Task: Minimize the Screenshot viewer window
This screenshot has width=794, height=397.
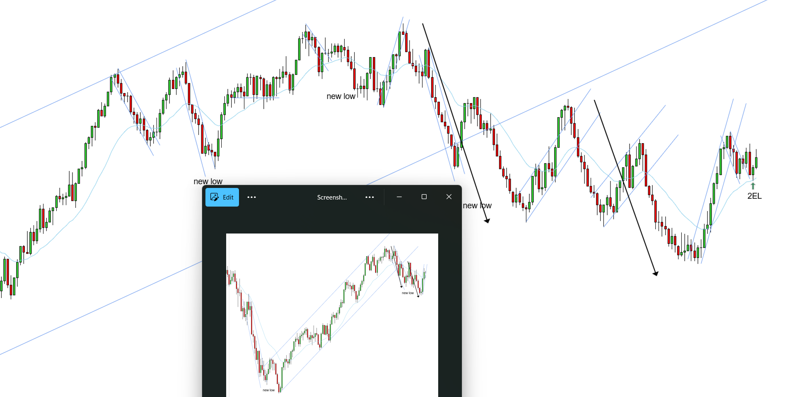Action: click(399, 197)
